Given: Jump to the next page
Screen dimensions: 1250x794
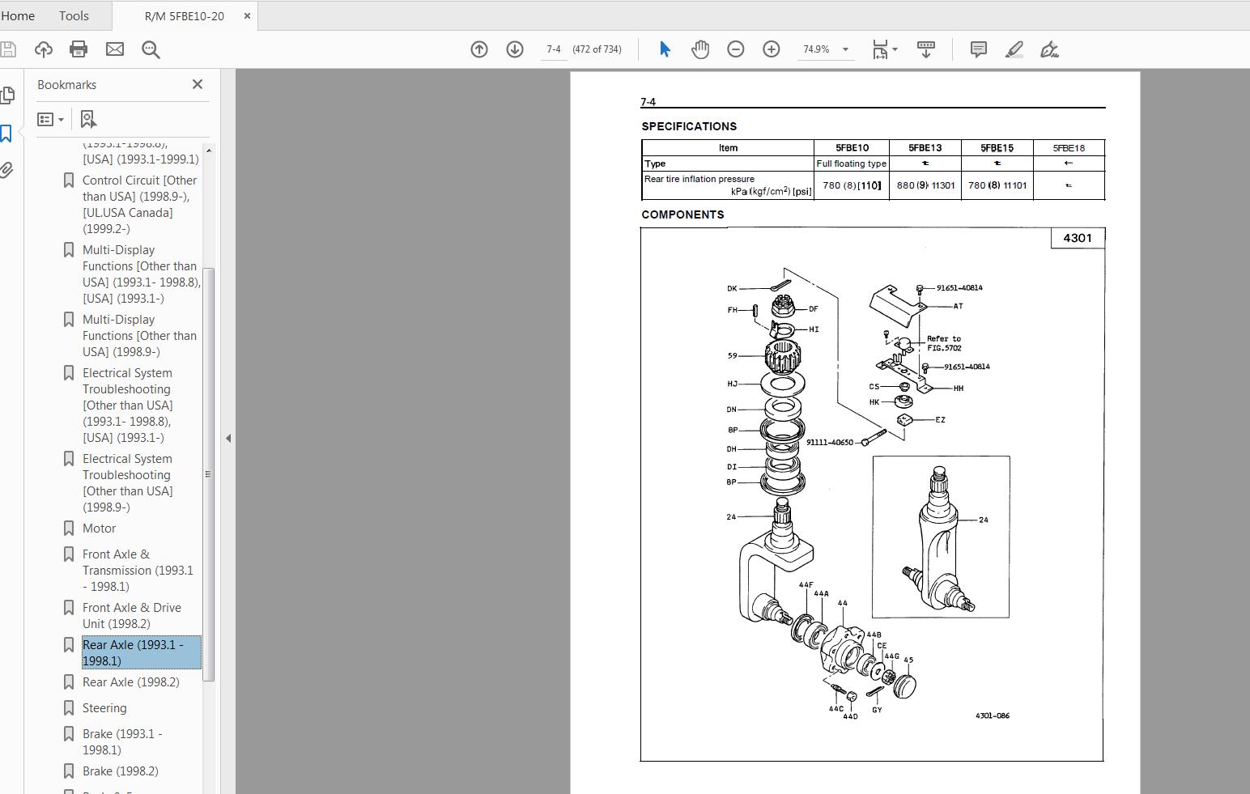Looking at the screenshot, I should 514,49.
